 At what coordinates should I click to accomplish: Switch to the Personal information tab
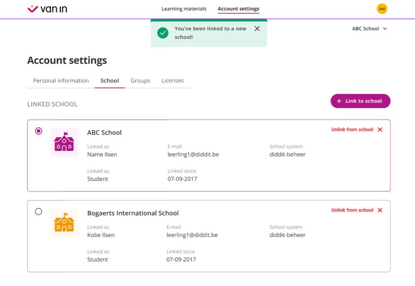pos(61,81)
